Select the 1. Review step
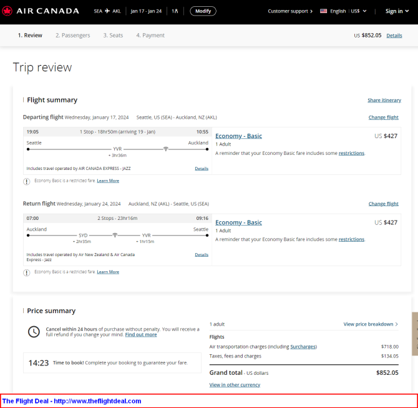Image resolution: width=418 pixels, height=408 pixels. (x=30, y=35)
